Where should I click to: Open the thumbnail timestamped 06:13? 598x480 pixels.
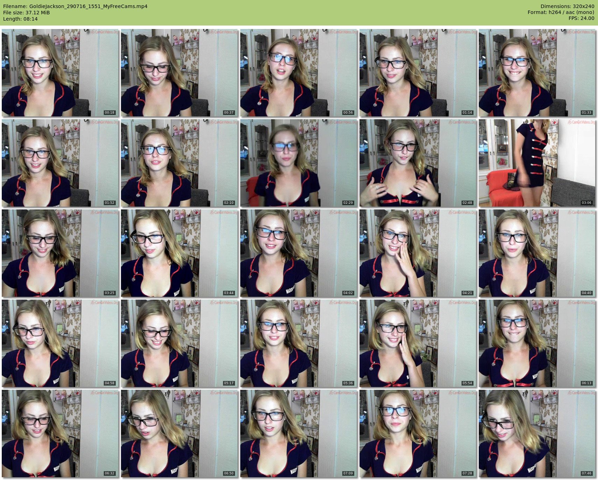[x=537, y=343]
